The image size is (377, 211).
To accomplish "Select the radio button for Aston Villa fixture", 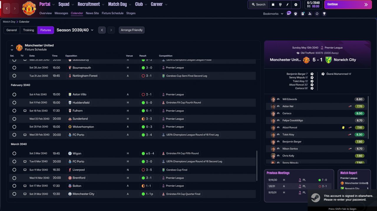I will click(14, 94).
